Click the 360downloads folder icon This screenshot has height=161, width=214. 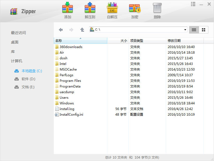(57, 47)
